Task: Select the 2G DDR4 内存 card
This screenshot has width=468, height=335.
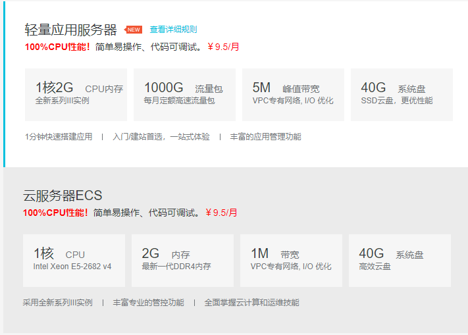Action: (x=182, y=261)
